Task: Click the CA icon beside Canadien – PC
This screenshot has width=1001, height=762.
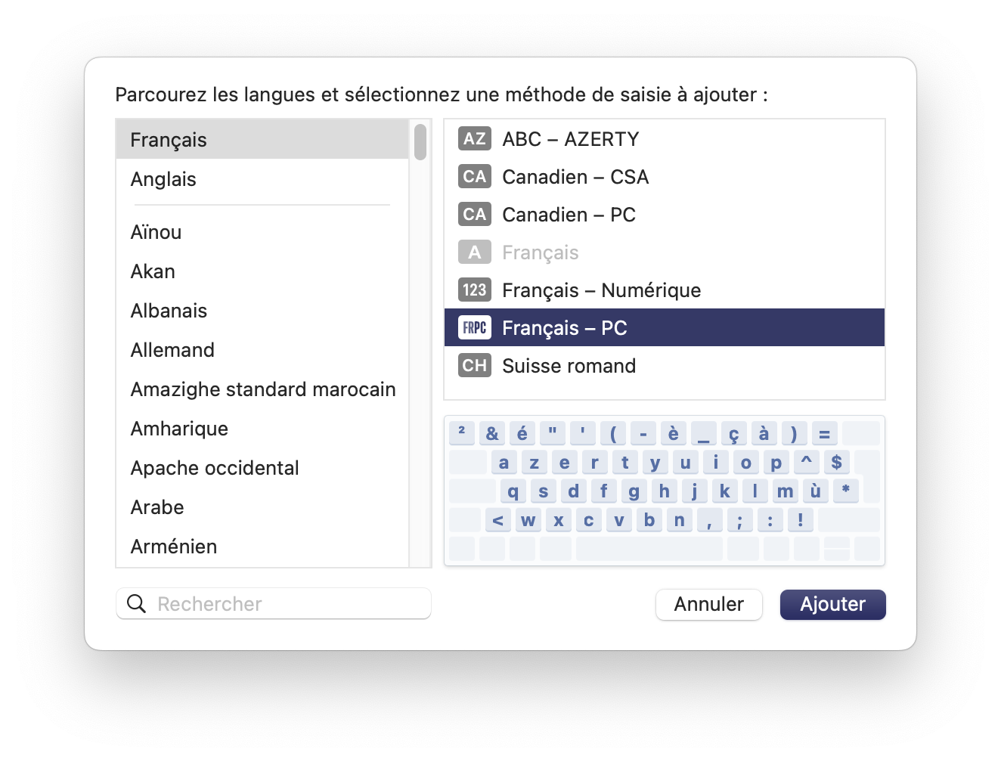Action: tap(475, 215)
